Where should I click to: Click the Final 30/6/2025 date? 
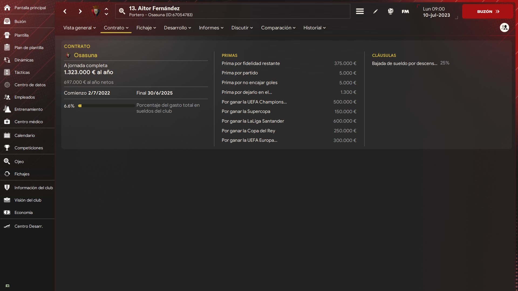[x=154, y=93]
